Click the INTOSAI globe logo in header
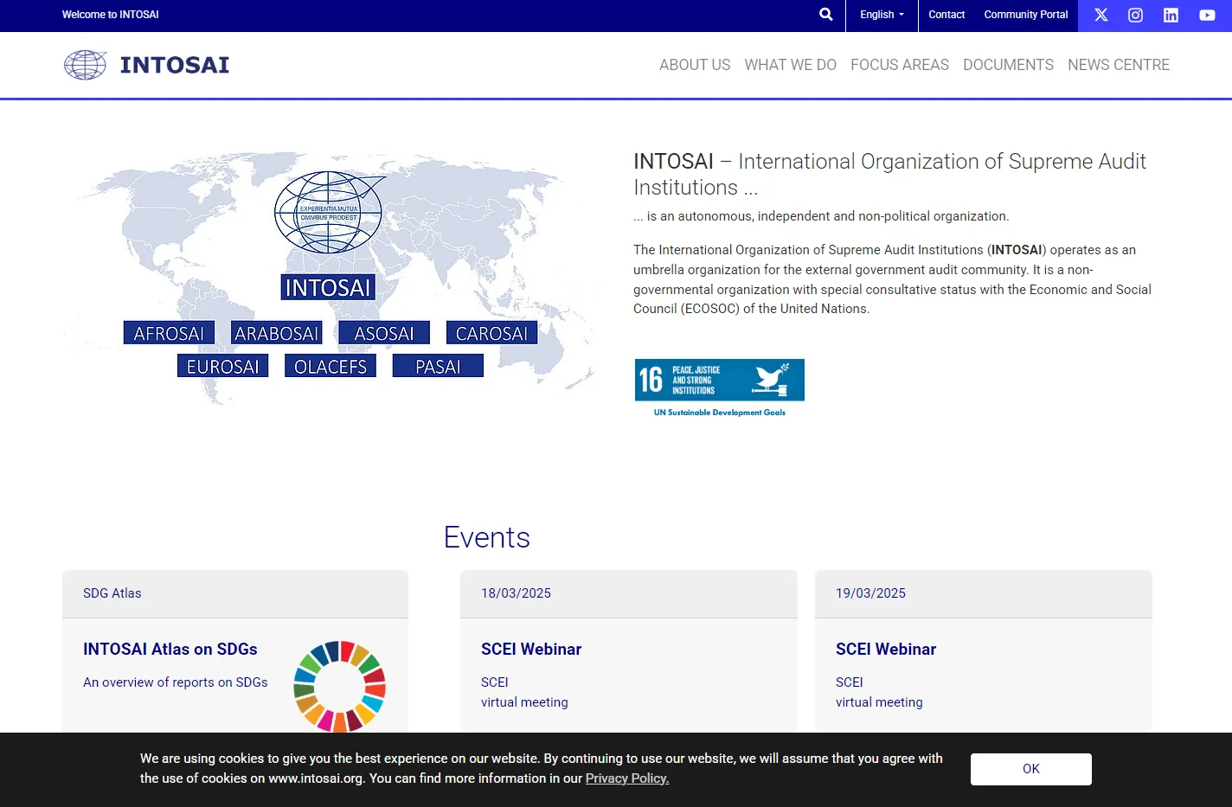The image size is (1232, 807). [x=85, y=65]
